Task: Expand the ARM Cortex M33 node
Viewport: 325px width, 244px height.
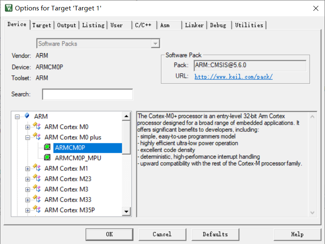Action: tap(27, 200)
